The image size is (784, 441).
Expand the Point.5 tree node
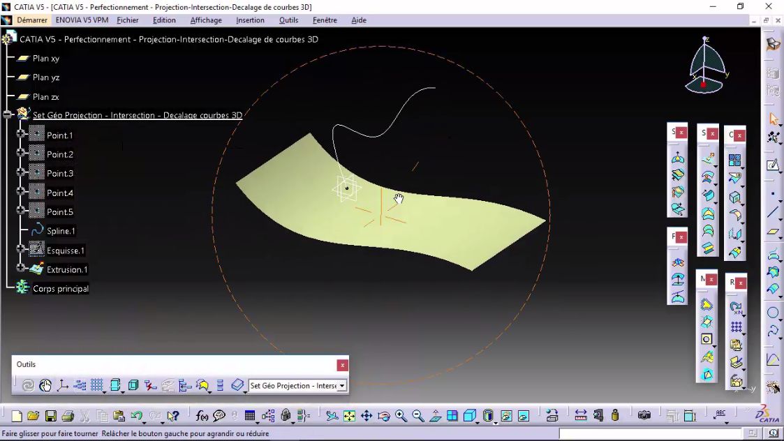coord(20,210)
